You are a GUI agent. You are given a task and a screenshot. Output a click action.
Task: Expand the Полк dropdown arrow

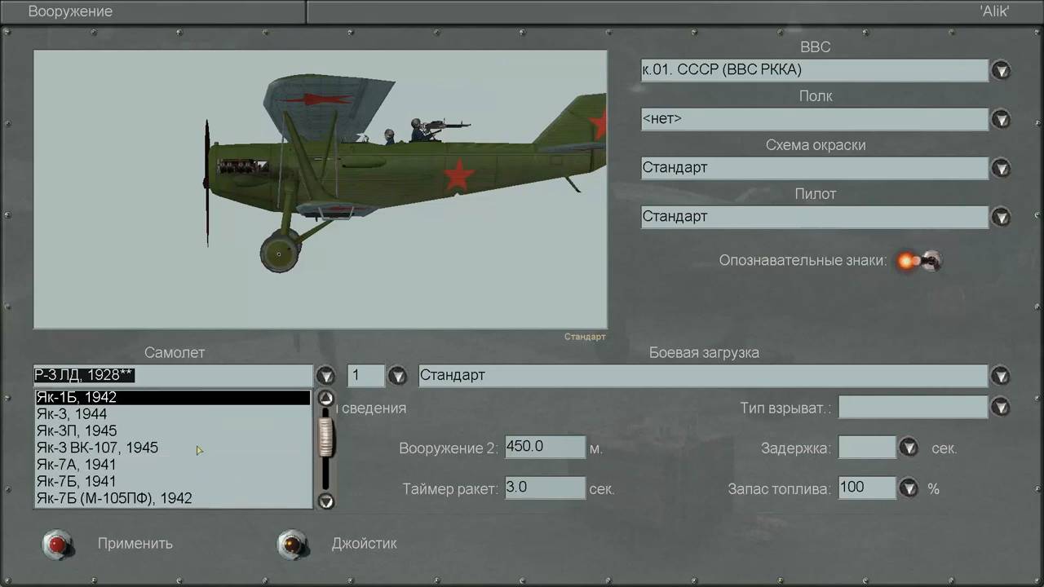pyautogui.click(x=1001, y=120)
